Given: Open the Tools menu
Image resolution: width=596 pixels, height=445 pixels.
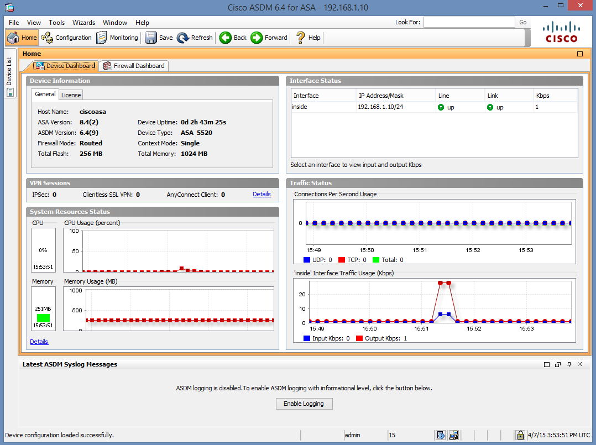Looking at the screenshot, I should (56, 23).
